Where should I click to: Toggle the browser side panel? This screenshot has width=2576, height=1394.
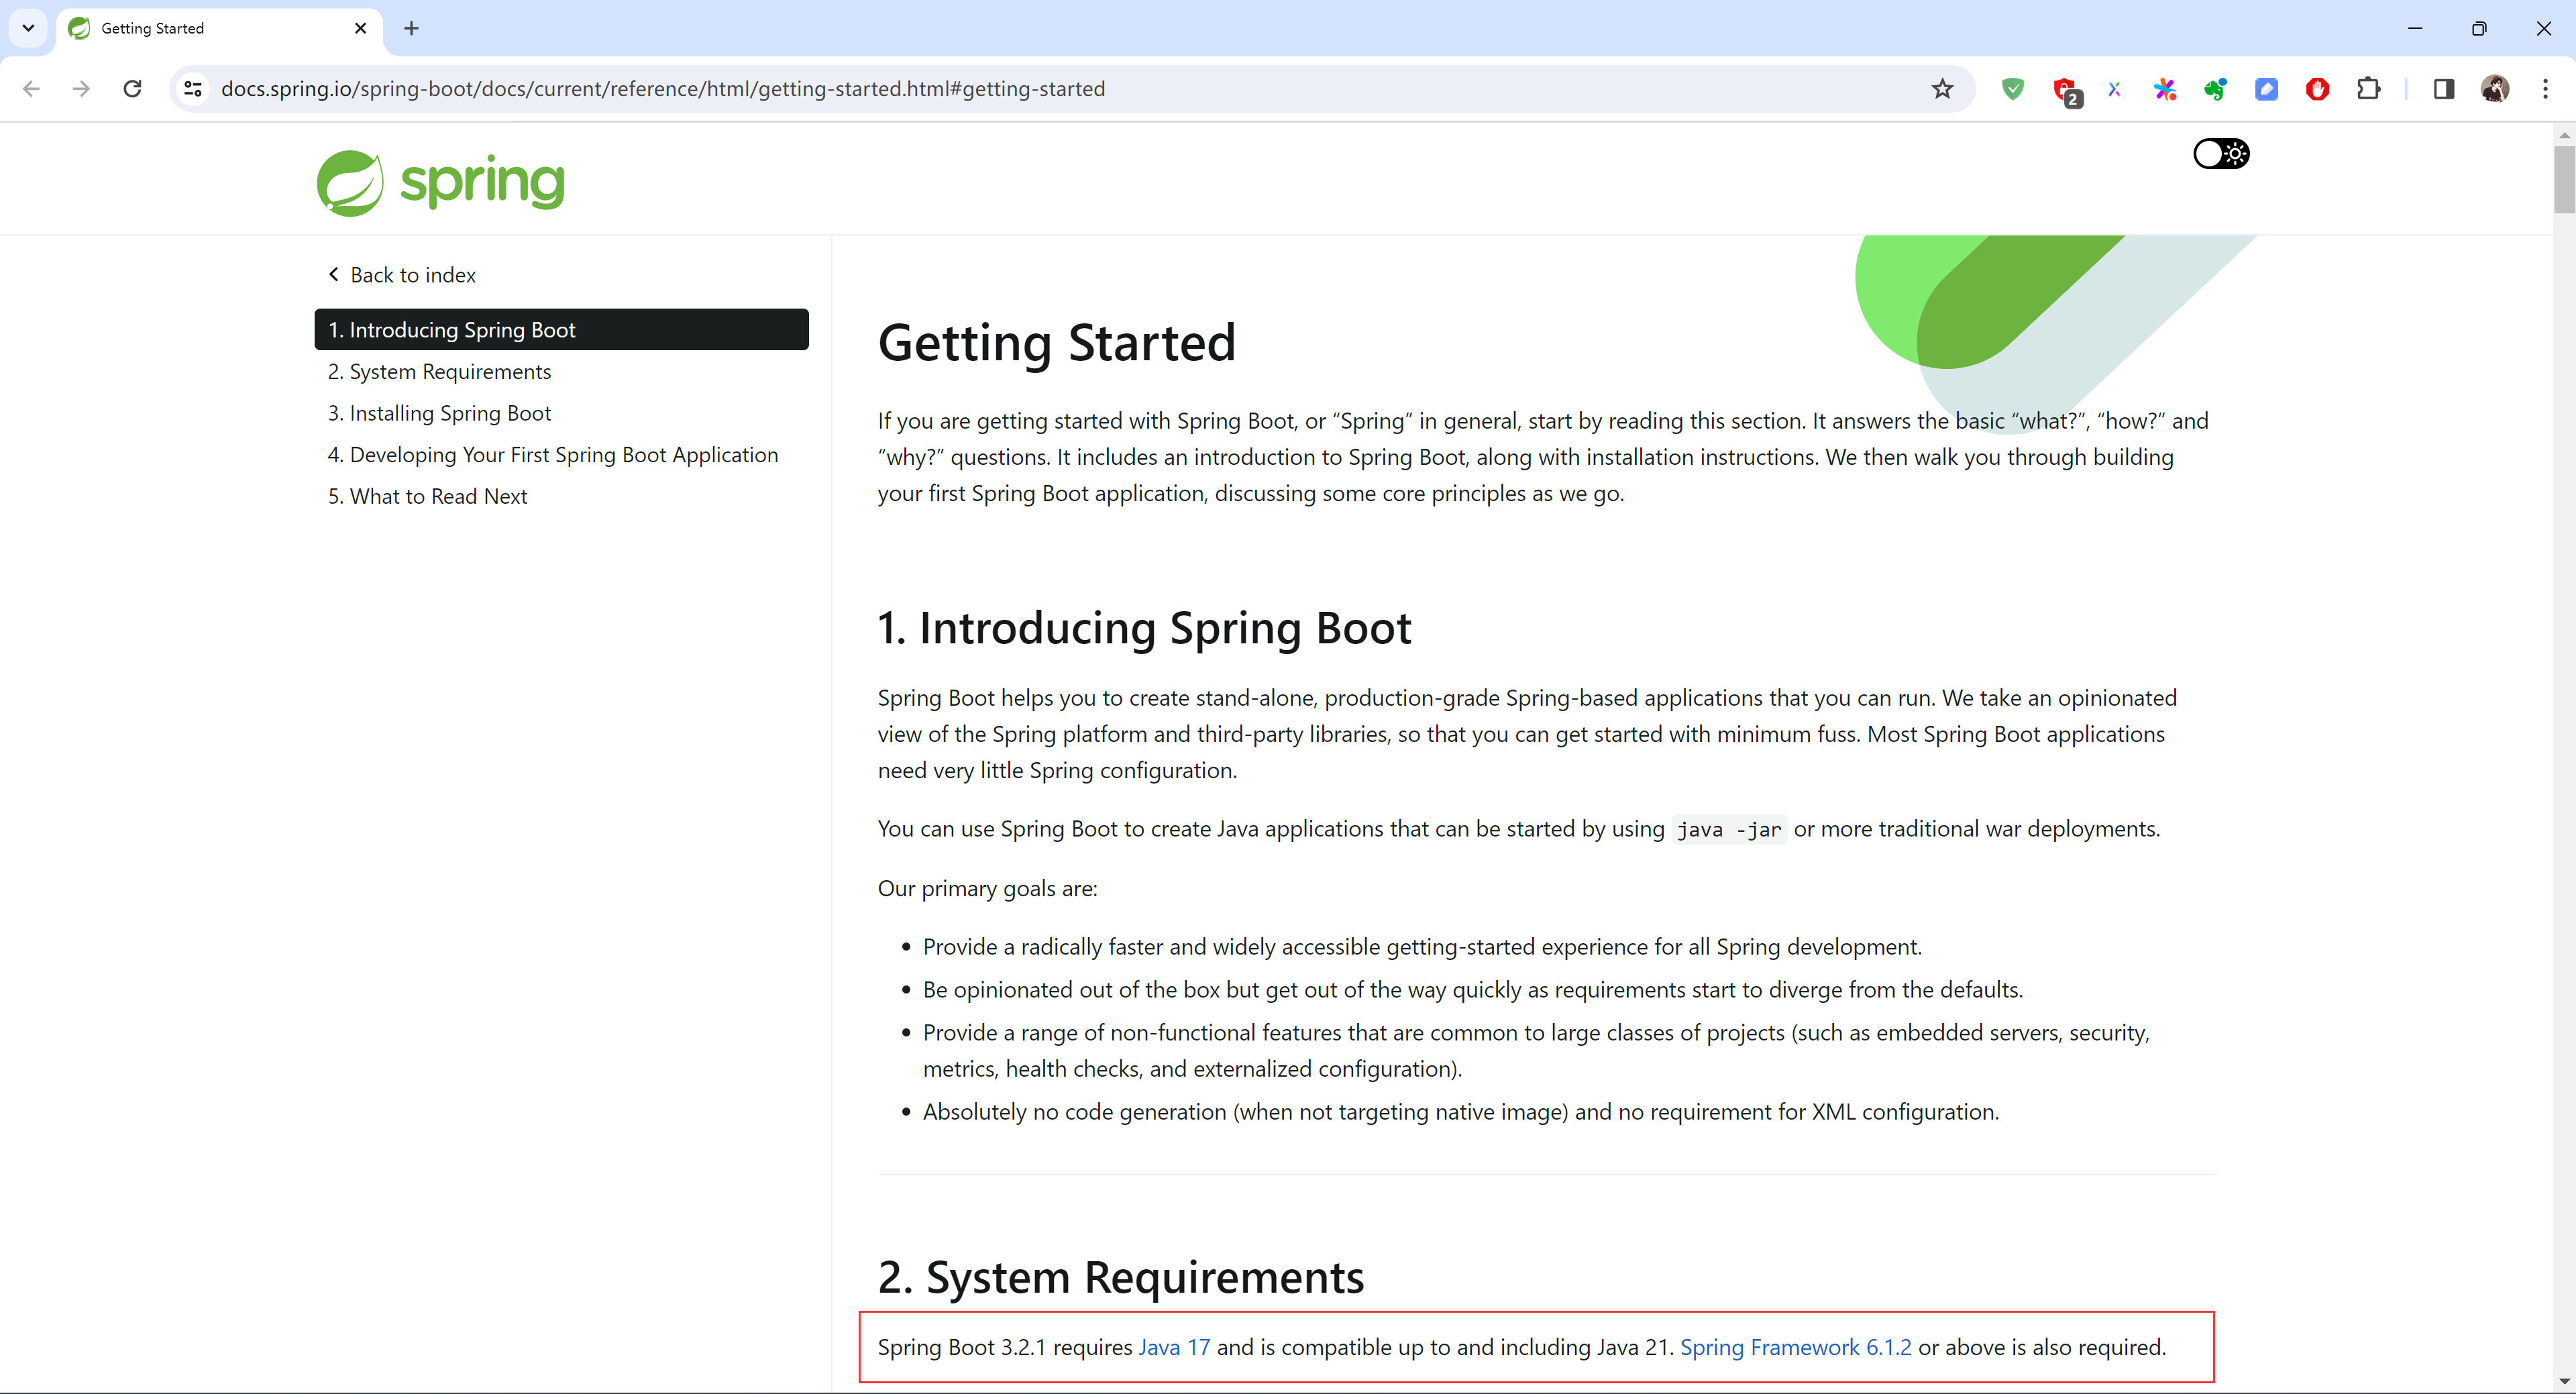[2443, 89]
